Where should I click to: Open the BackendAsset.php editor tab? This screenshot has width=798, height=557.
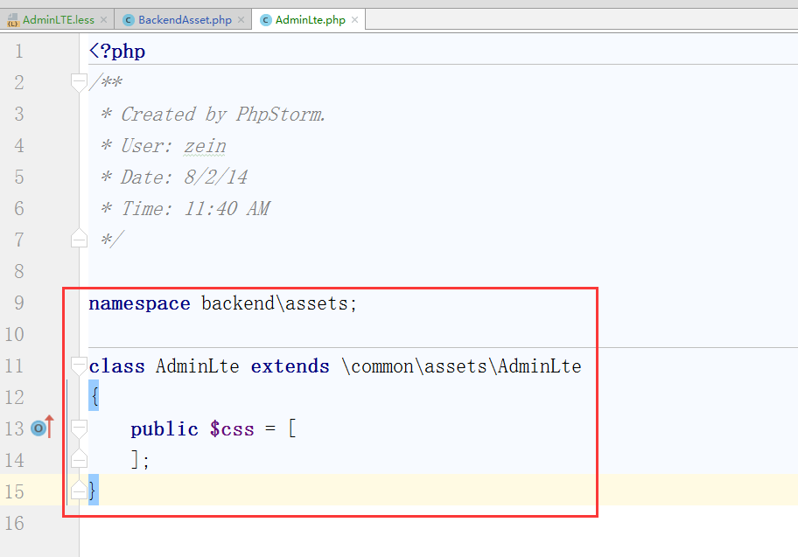pos(185,19)
